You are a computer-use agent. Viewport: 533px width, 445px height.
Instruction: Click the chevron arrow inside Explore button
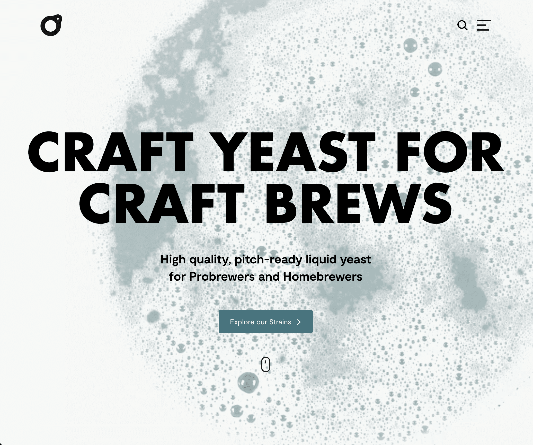coord(299,322)
